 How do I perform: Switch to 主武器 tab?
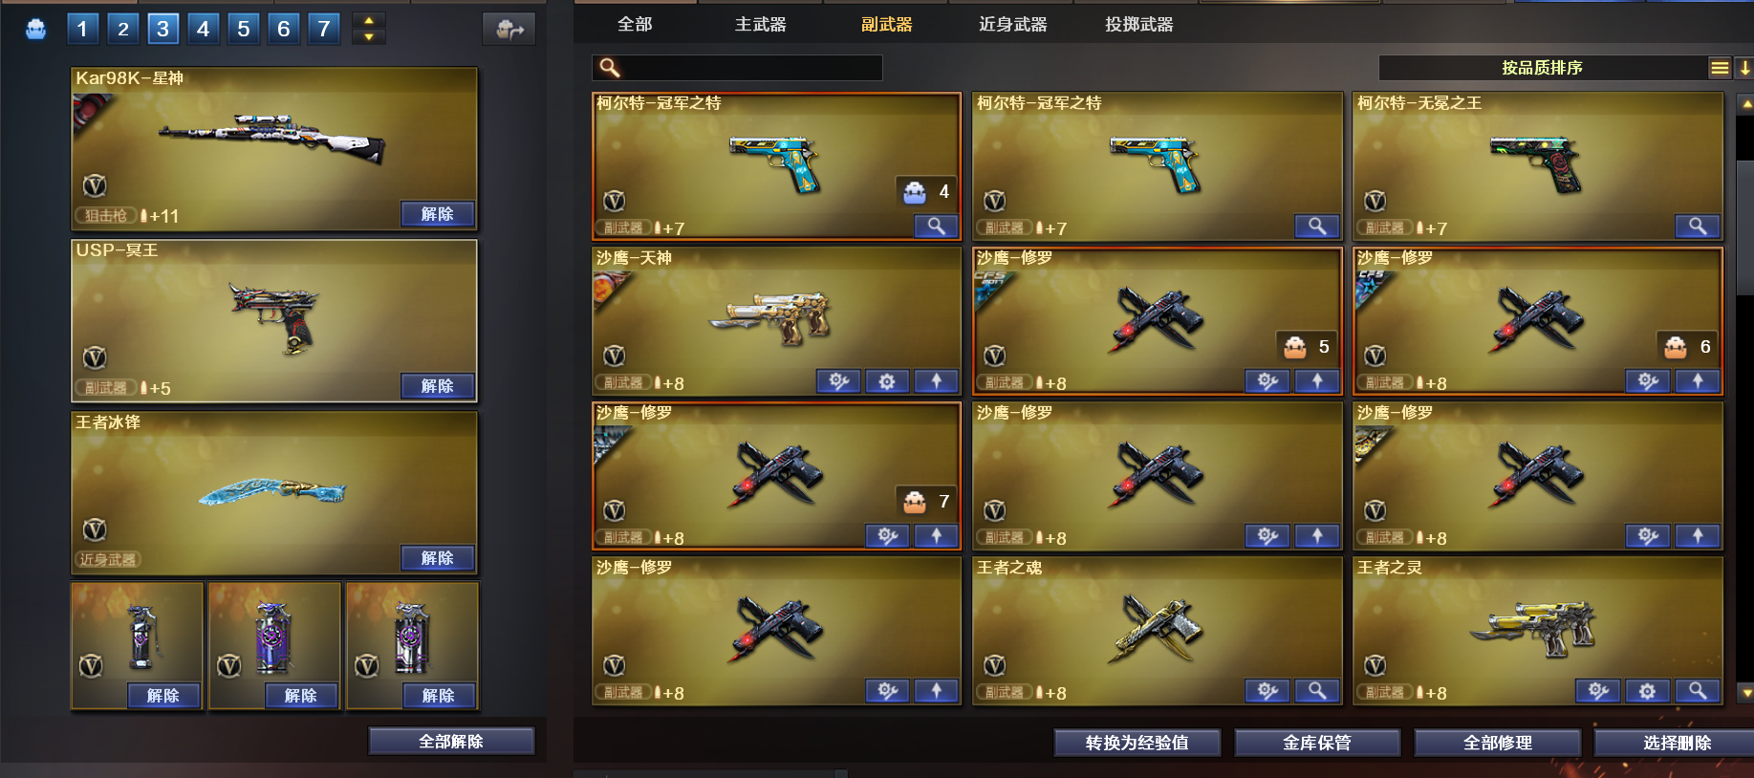click(x=760, y=25)
